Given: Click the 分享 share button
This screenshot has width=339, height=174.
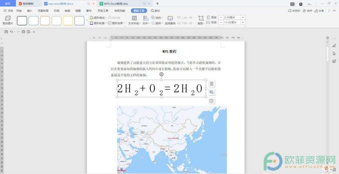Looking at the screenshot, I should pyautogui.click(x=319, y=11).
